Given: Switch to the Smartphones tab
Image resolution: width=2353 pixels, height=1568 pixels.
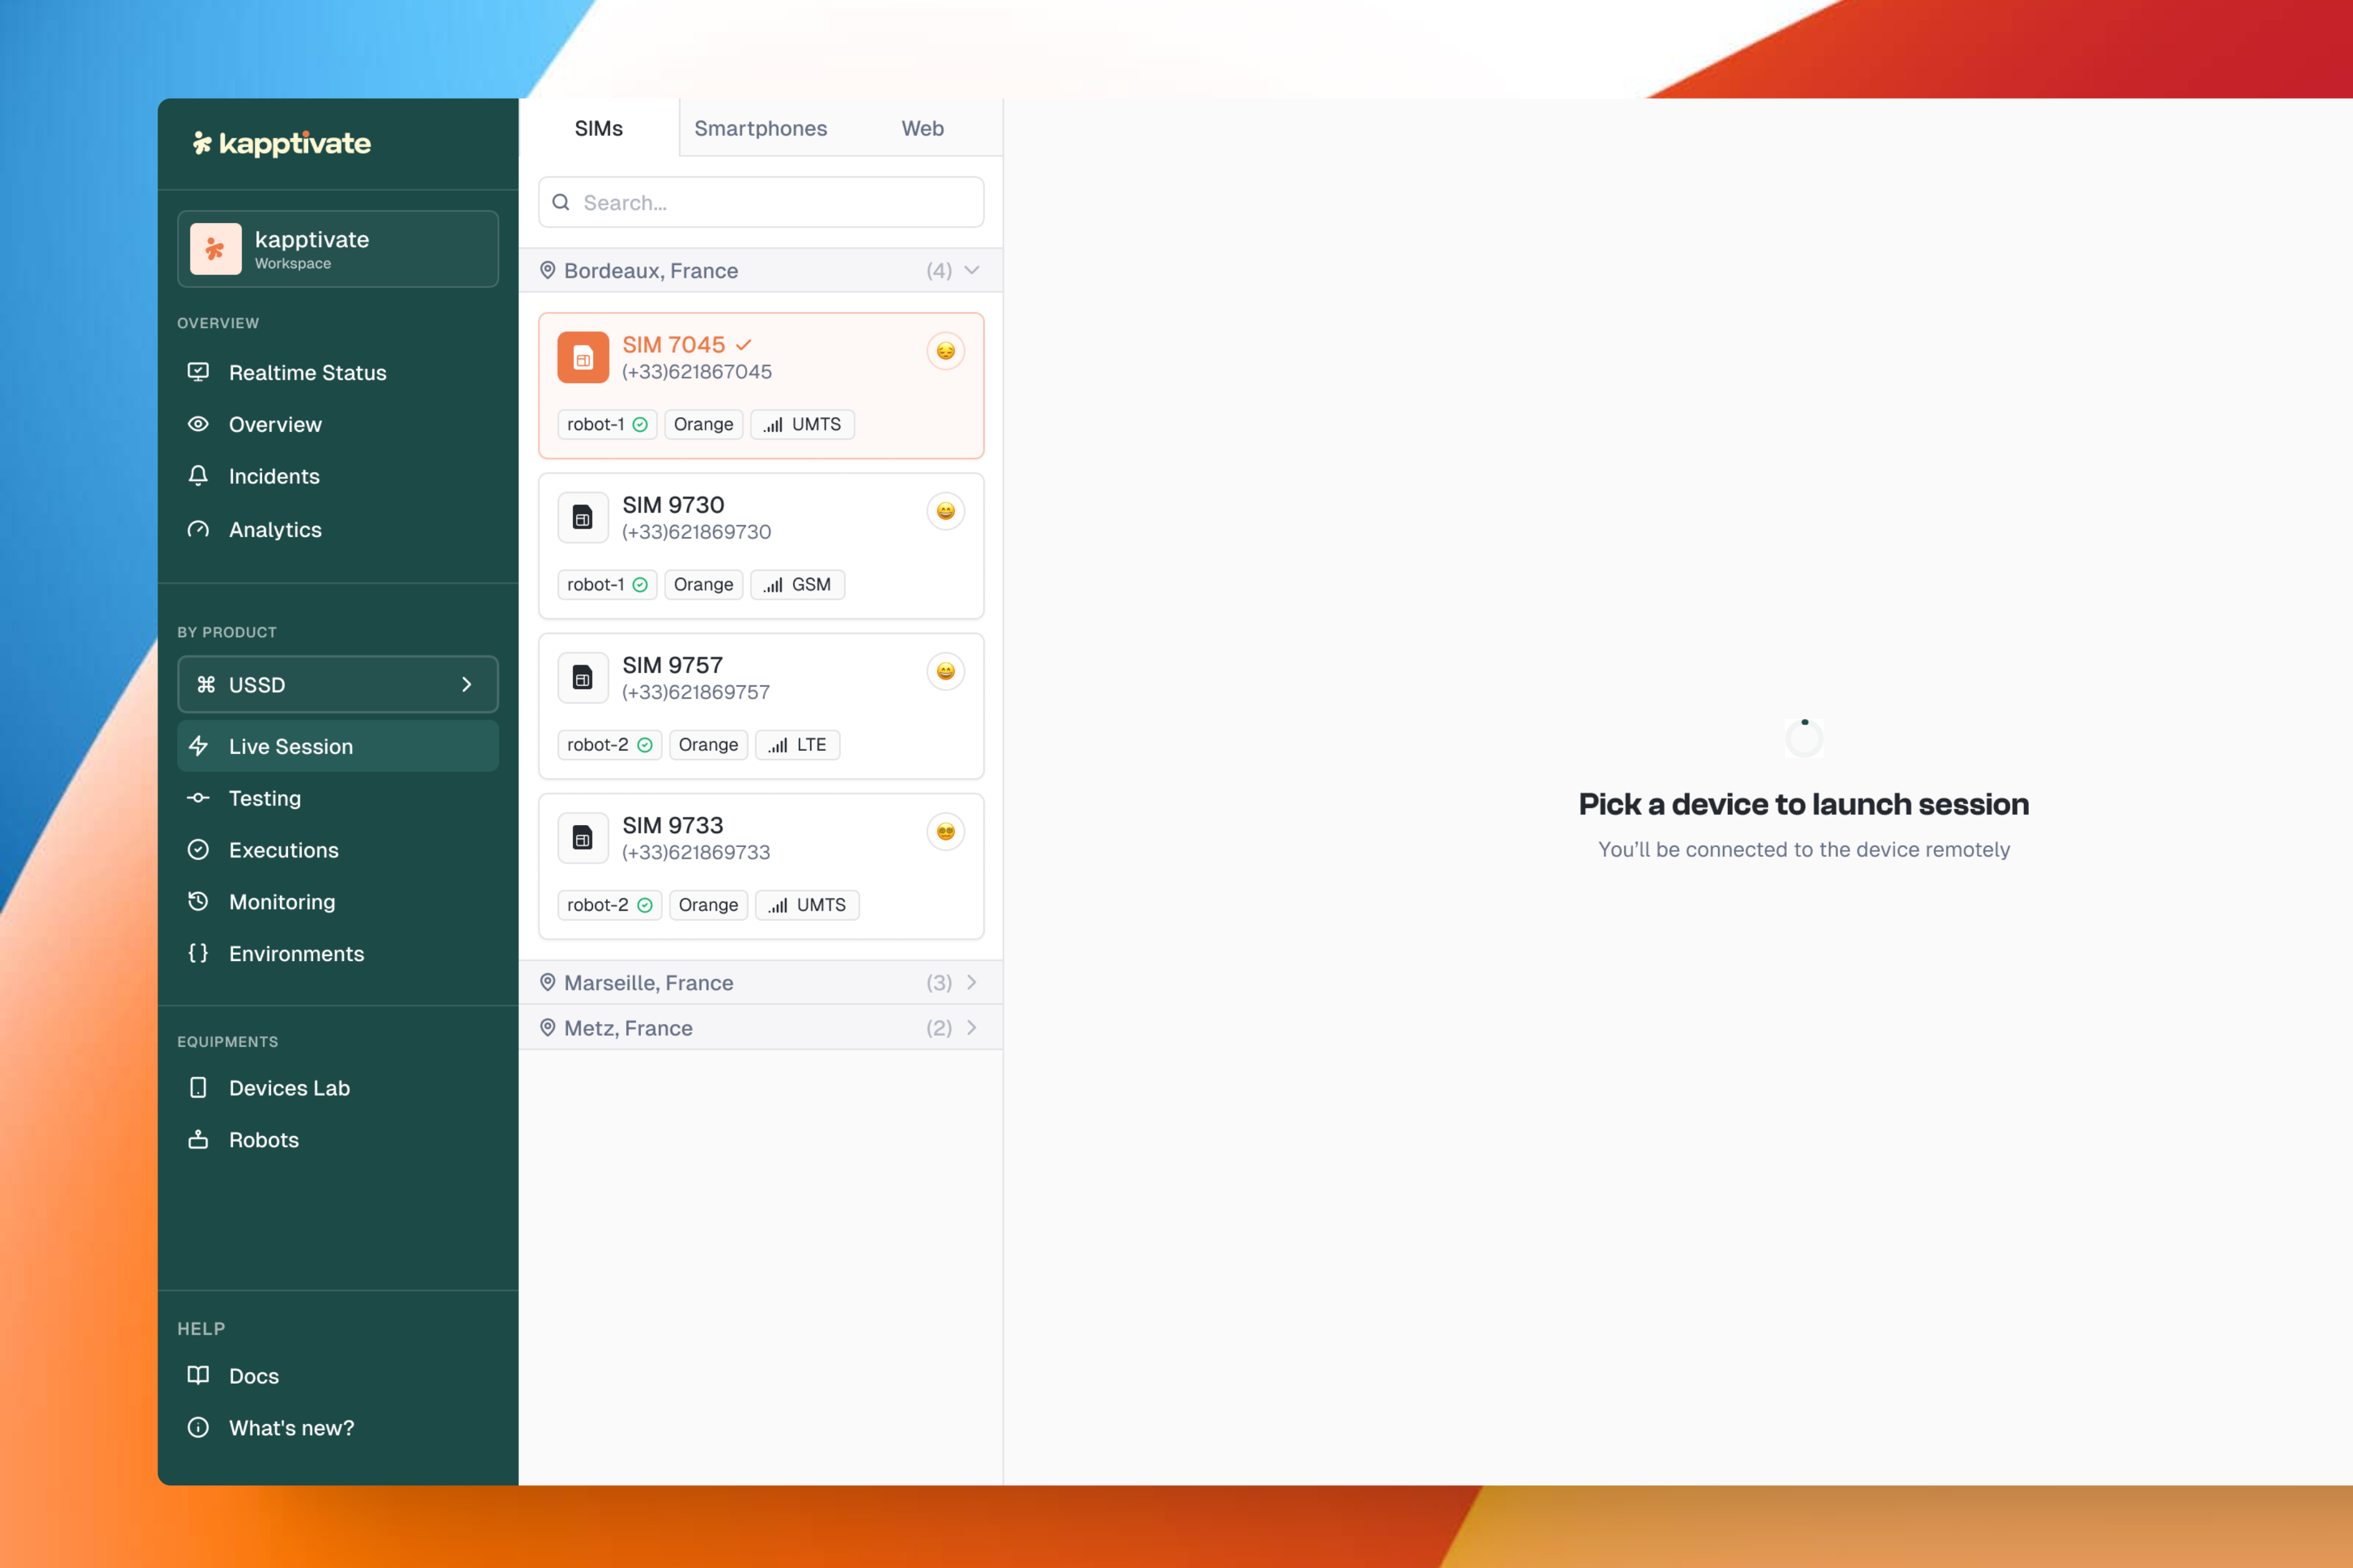Looking at the screenshot, I should click(760, 128).
